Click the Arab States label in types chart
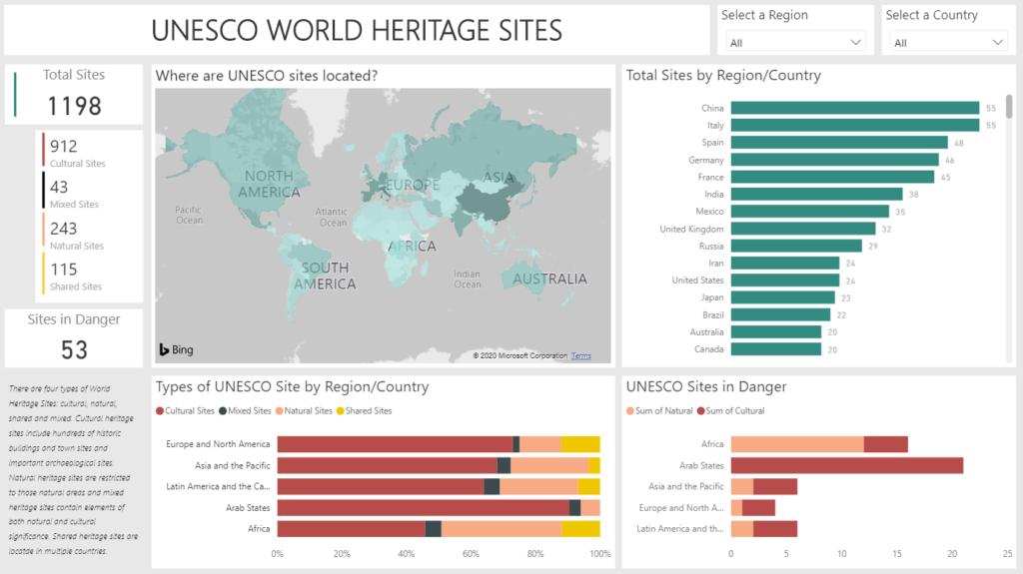 pos(248,507)
